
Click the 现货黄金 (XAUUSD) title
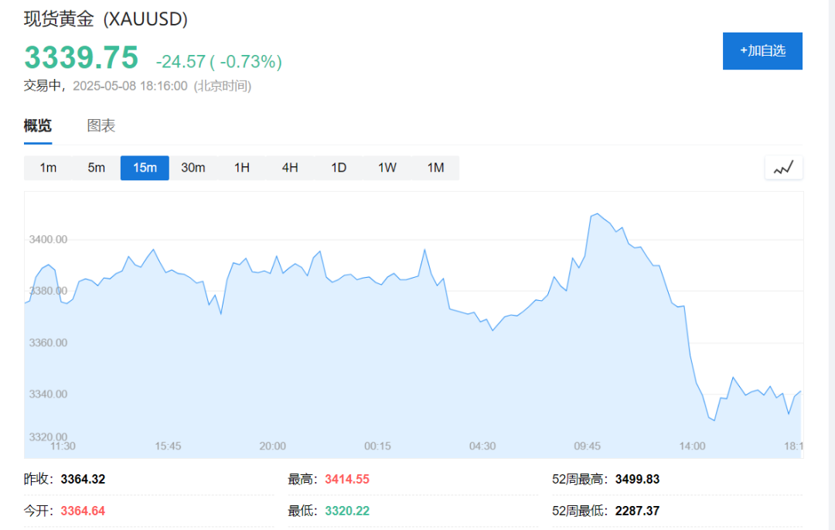click(x=105, y=19)
